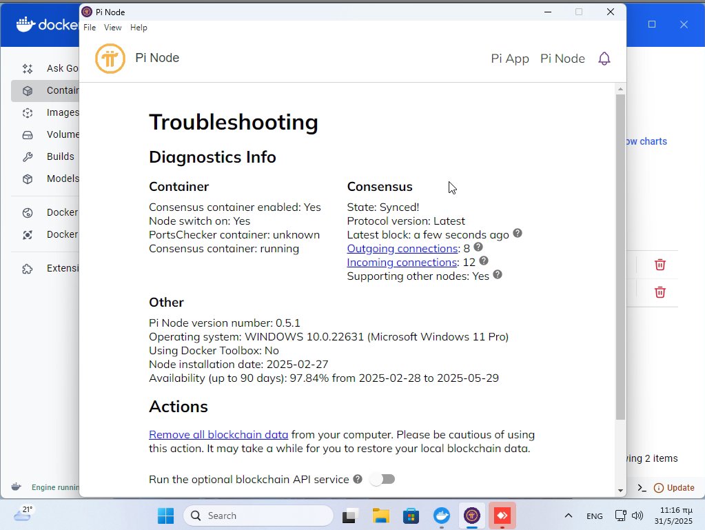The image size is (705, 530).
Task: Open volume control in system tray
Action: pyautogui.click(x=637, y=516)
